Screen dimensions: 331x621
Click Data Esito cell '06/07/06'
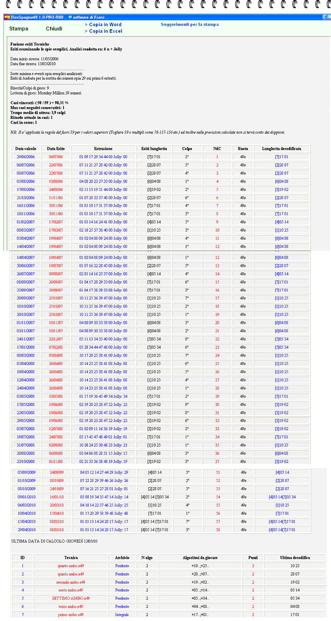click(56, 157)
